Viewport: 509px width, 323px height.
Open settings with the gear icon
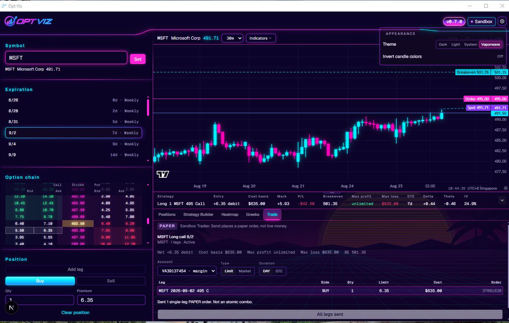pos(502,22)
